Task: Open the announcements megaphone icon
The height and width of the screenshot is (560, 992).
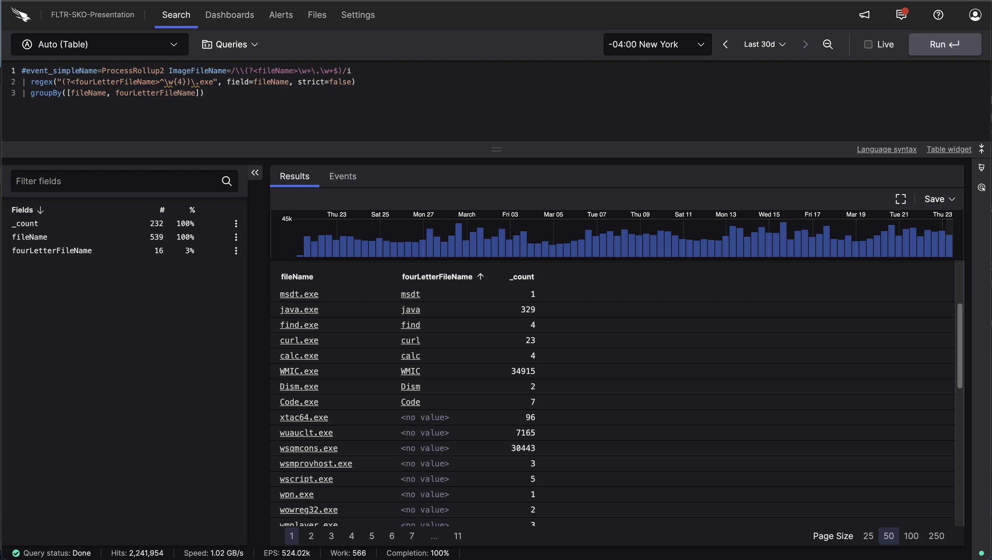Action: [x=864, y=14]
